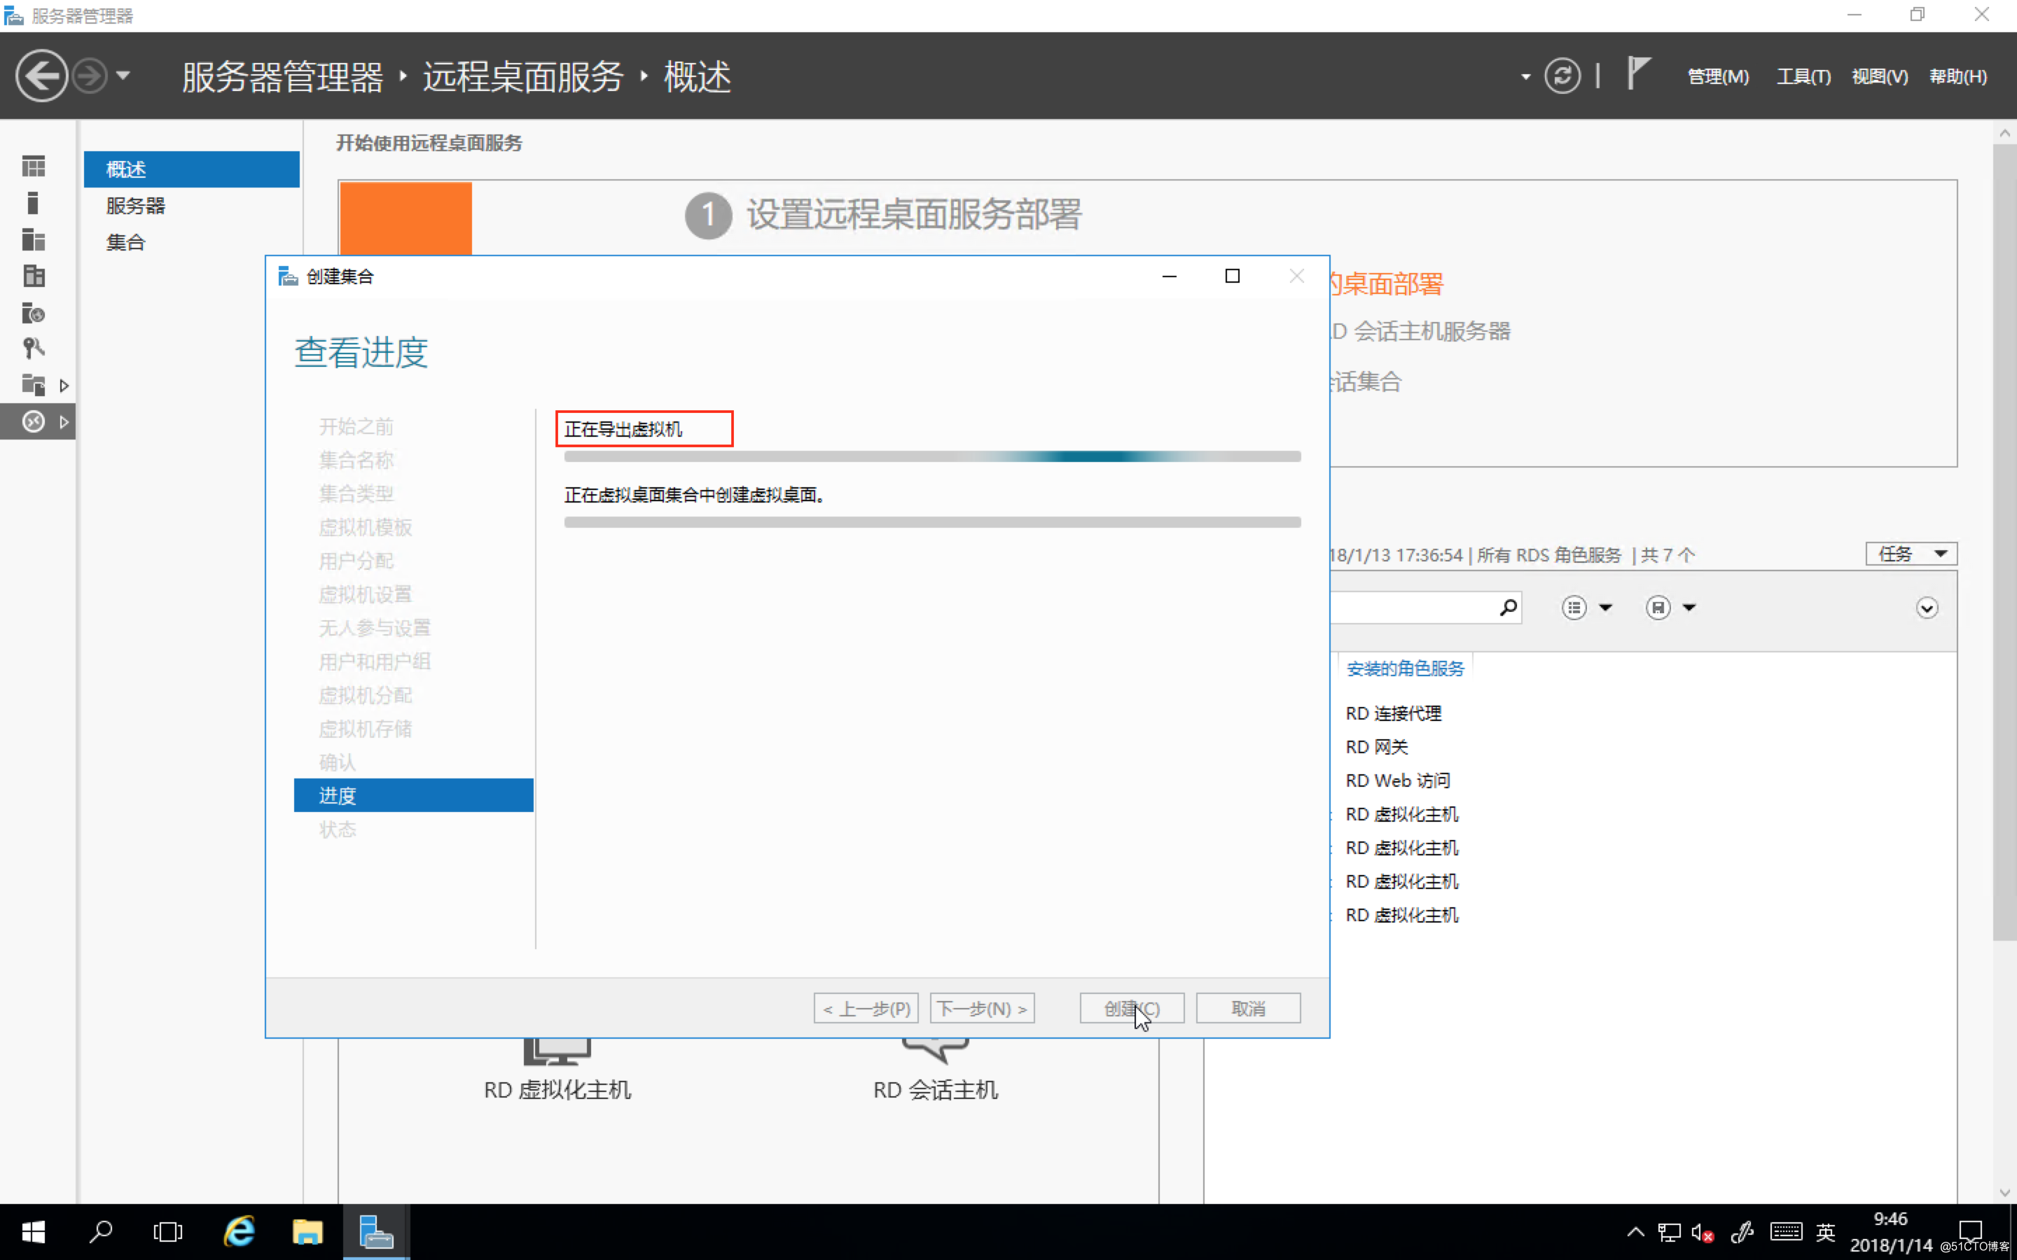
Task: Select the tools-shaped sidebar role icon
Action: 34,349
